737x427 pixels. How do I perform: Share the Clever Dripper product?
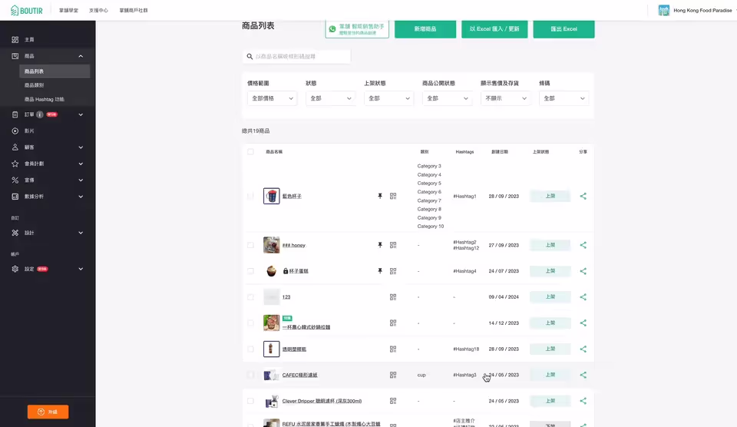583,401
